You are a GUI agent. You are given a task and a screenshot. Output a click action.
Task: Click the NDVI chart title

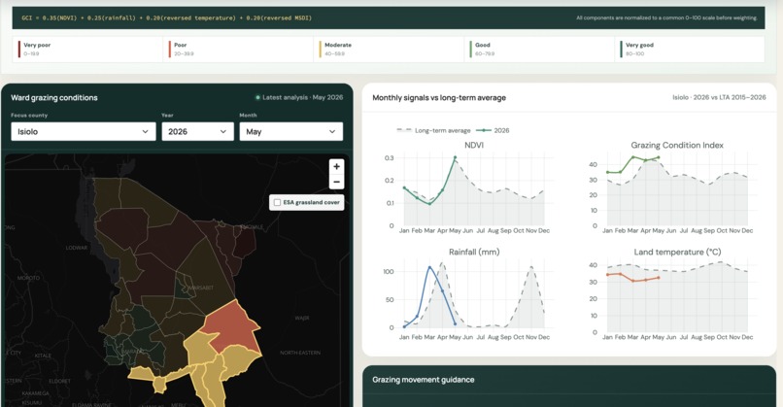(474, 145)
